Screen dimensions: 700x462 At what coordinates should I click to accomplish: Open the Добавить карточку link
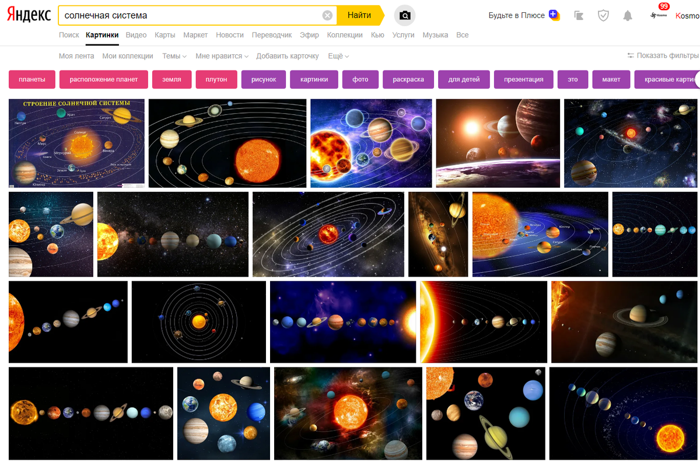[288, 56]
